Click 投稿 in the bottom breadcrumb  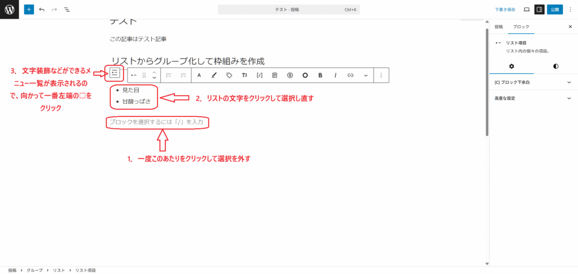pos(12,270)
